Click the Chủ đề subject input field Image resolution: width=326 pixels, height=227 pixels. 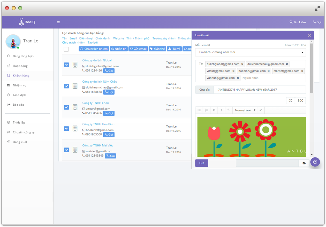coord(260,90)
